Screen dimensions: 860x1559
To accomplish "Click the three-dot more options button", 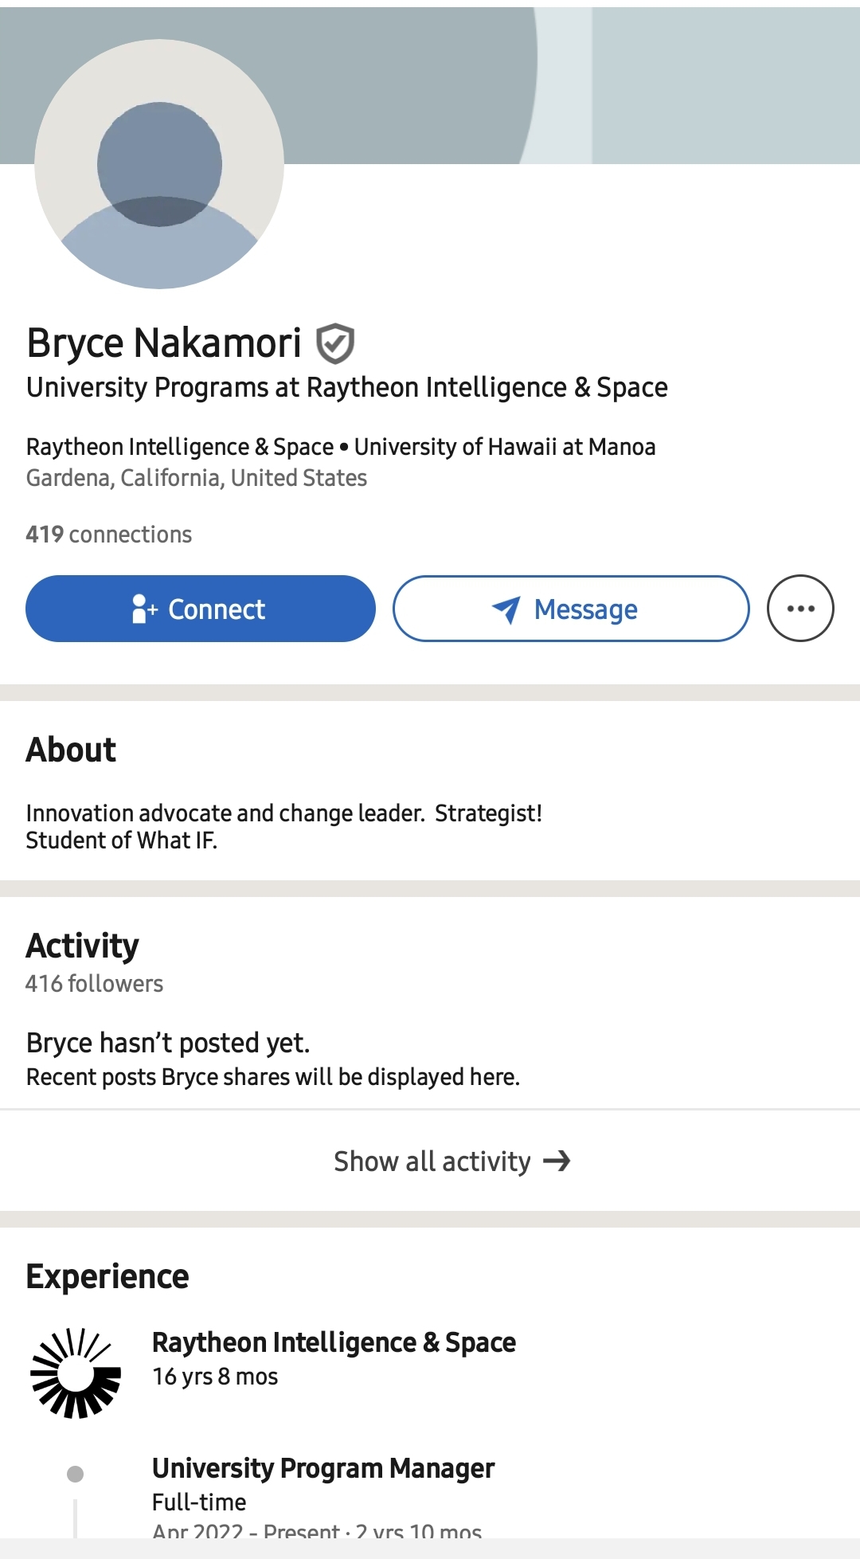I will click(x=800, y=609).
